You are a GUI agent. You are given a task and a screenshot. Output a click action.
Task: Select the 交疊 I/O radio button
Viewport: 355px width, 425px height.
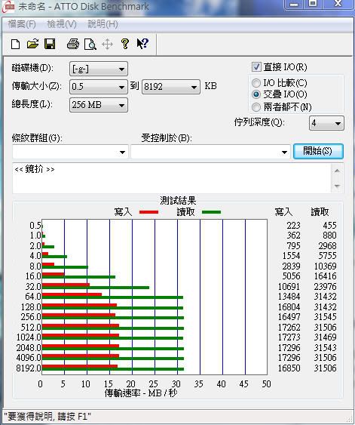(x=256, y=94)
